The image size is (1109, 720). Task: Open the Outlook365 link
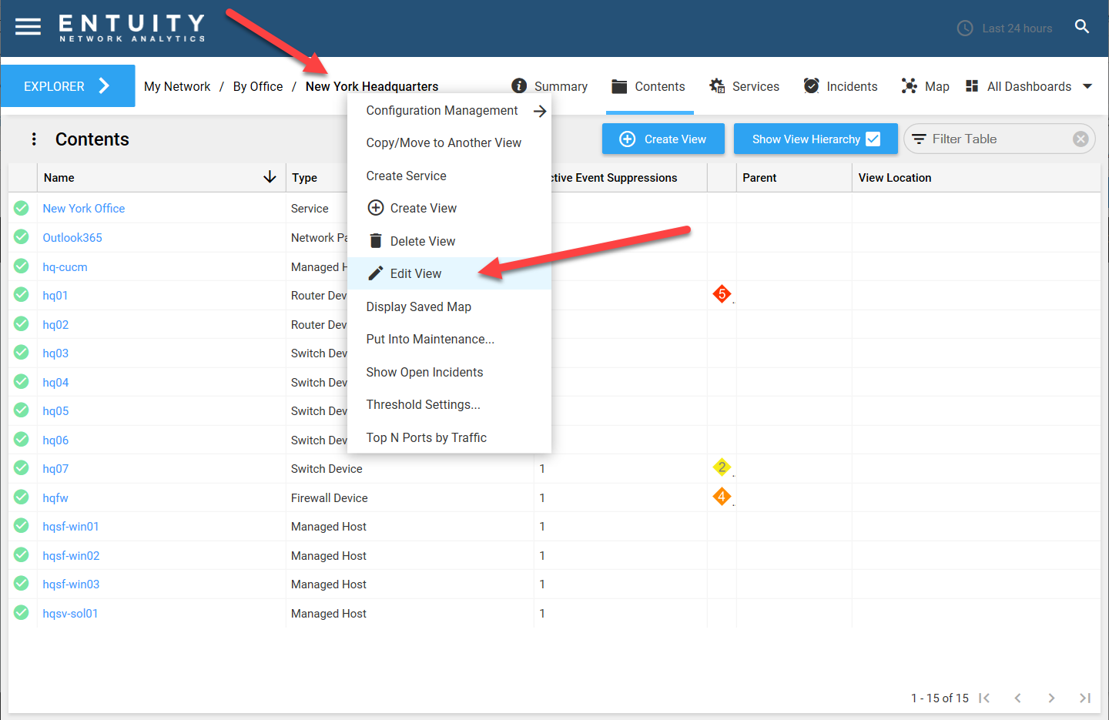72,237
